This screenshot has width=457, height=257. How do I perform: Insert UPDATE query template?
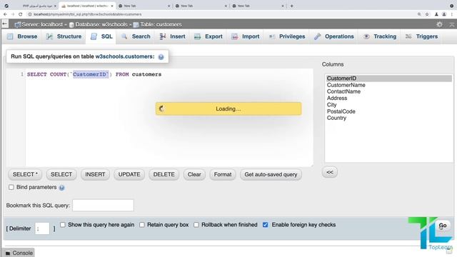pyautogui.click(x=129, y=174)
